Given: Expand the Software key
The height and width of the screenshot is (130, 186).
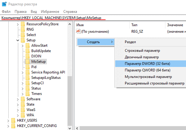Looking at the screenshot, I should [18, 99].
